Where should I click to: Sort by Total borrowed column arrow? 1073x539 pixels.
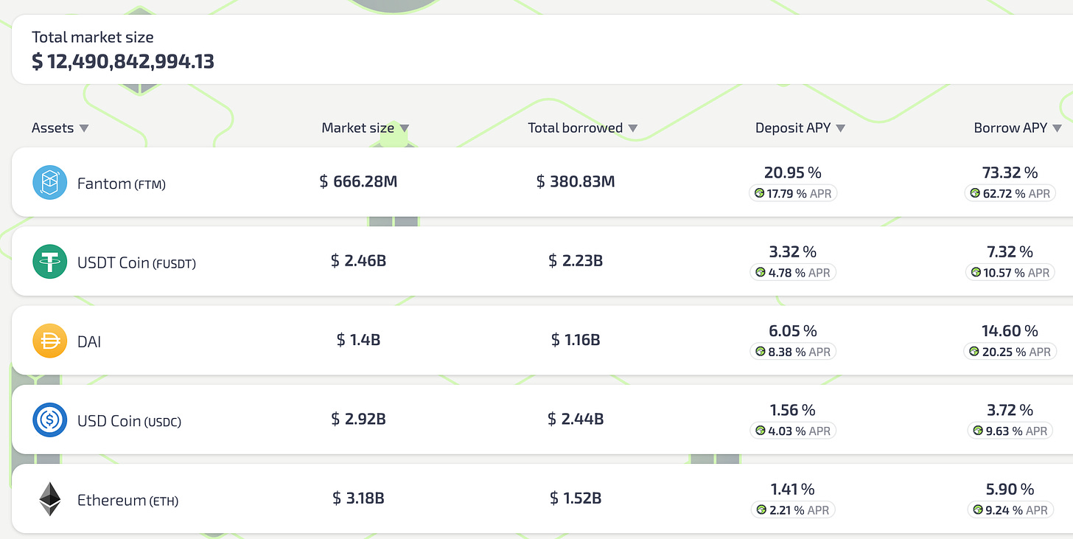(x=632, y=128)
